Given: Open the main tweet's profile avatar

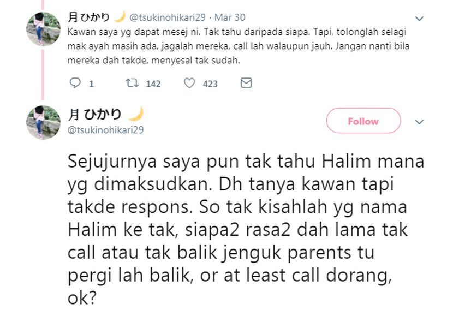Looking at the screenshot, I should 43,122.
